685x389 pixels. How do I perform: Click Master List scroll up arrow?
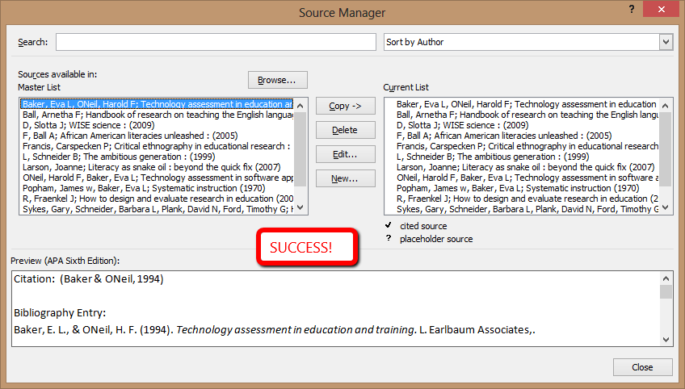pos(300,106)
